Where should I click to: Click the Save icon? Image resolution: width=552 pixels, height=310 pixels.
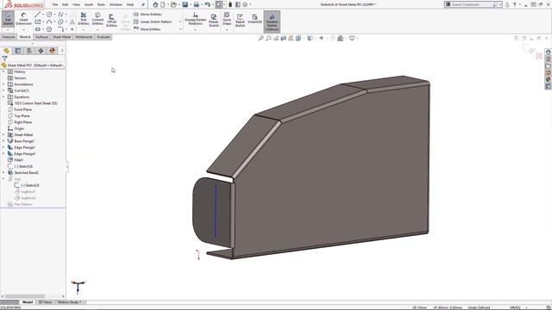coord(185,4)
